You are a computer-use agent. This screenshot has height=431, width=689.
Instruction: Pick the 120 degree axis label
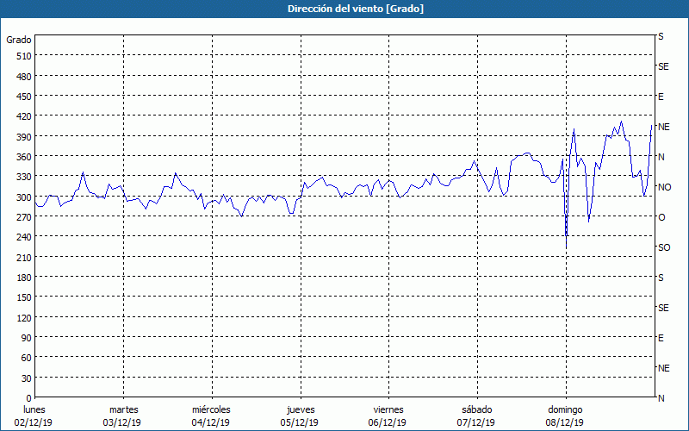(24, 317)
